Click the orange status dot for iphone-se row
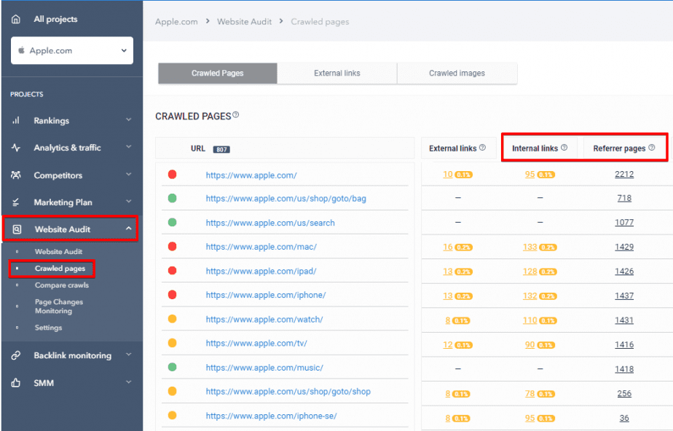 tap(172, 415)
